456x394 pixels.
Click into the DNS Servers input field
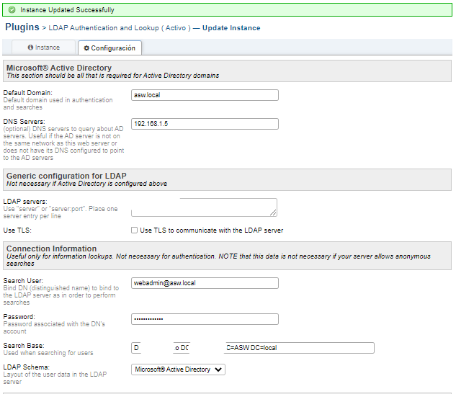click(205, 124)
